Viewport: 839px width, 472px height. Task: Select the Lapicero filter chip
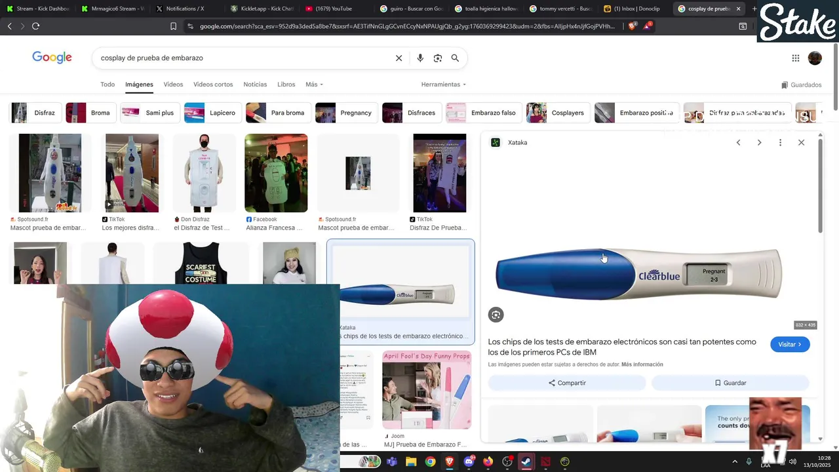coord(212,113)
